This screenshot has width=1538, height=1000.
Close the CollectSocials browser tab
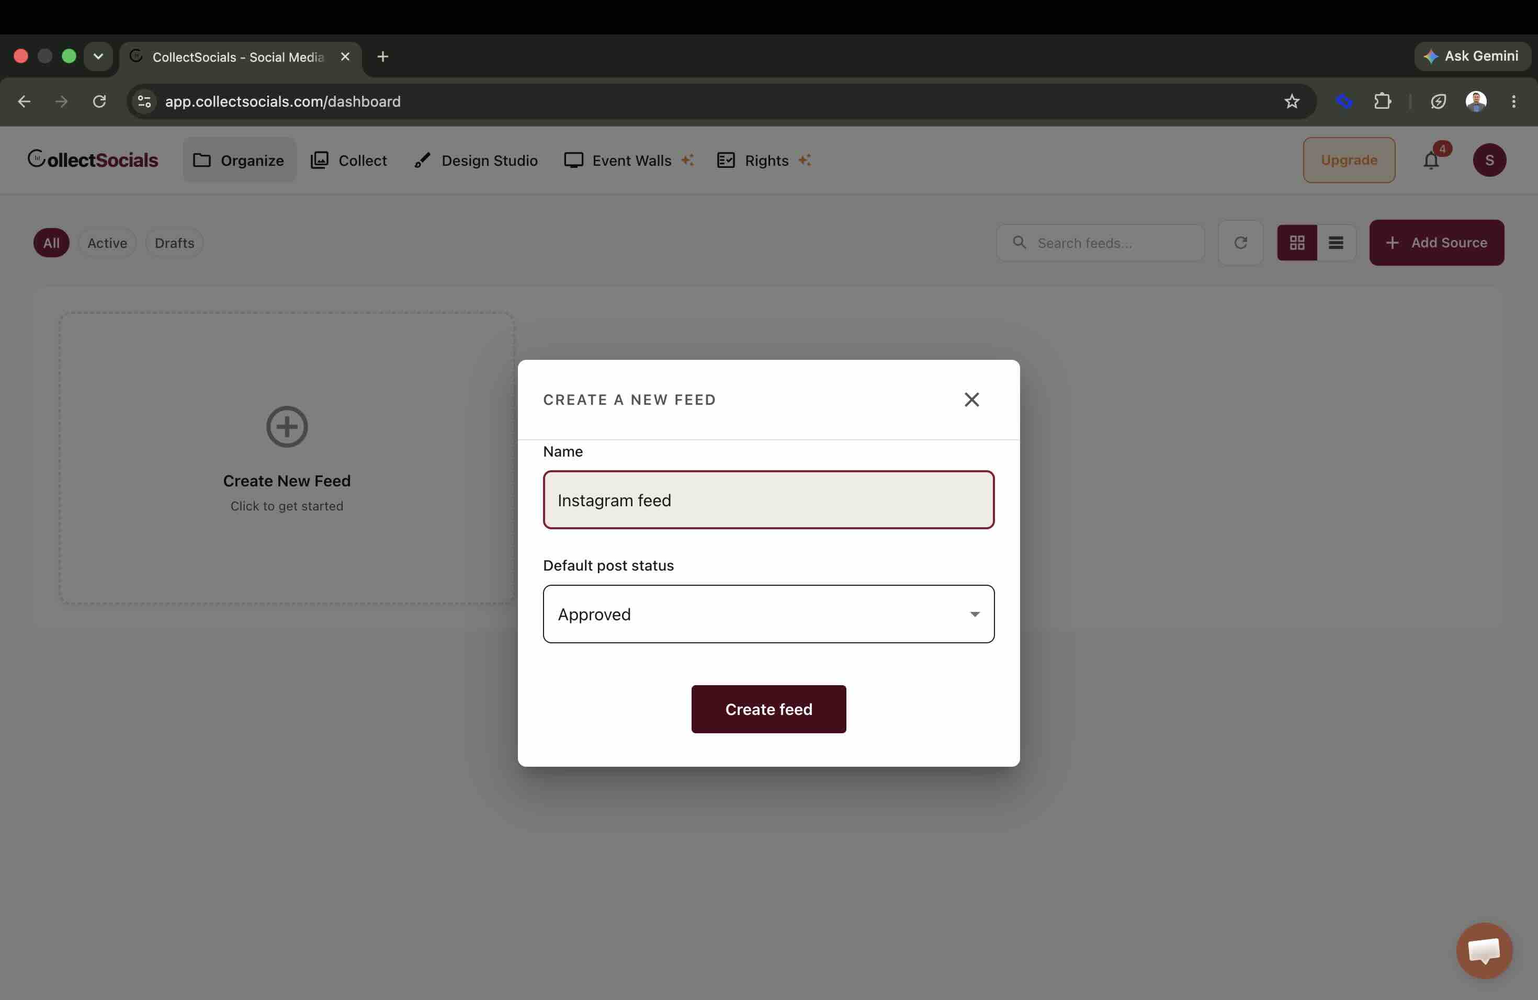pos(345,57)
